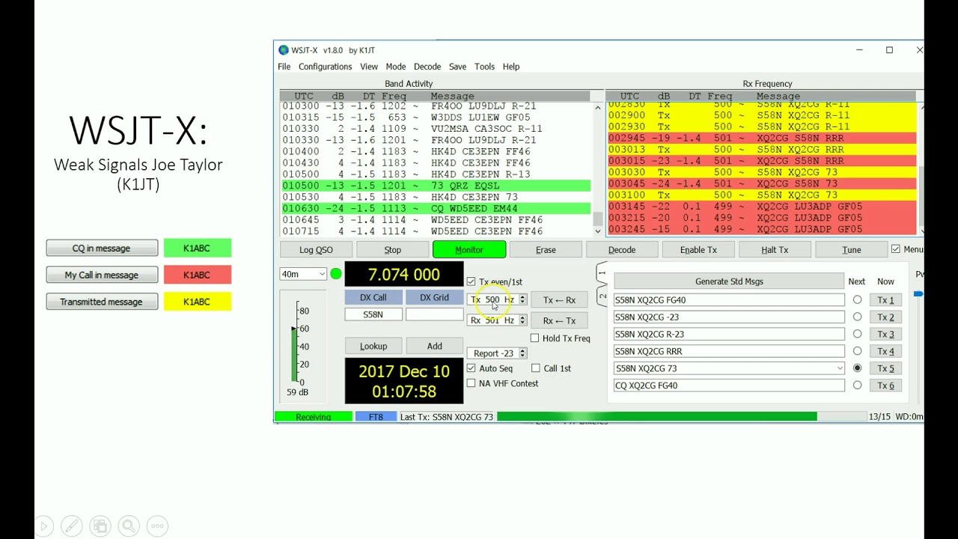Click the Add button
The image size is (958, 539).
[x=435, y=346]
